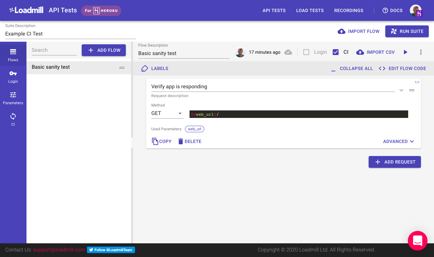Click the Run Suite button
Viewport: 434px width, 257px height.
pyautogui.click(x=407, y=31)
